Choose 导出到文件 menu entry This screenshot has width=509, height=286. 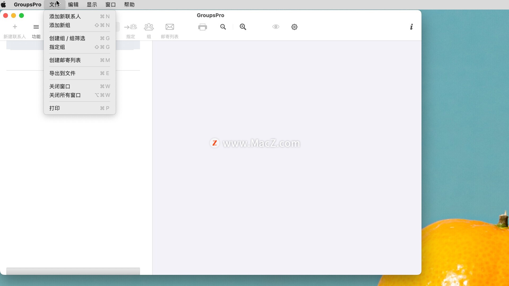pos(80,73)
